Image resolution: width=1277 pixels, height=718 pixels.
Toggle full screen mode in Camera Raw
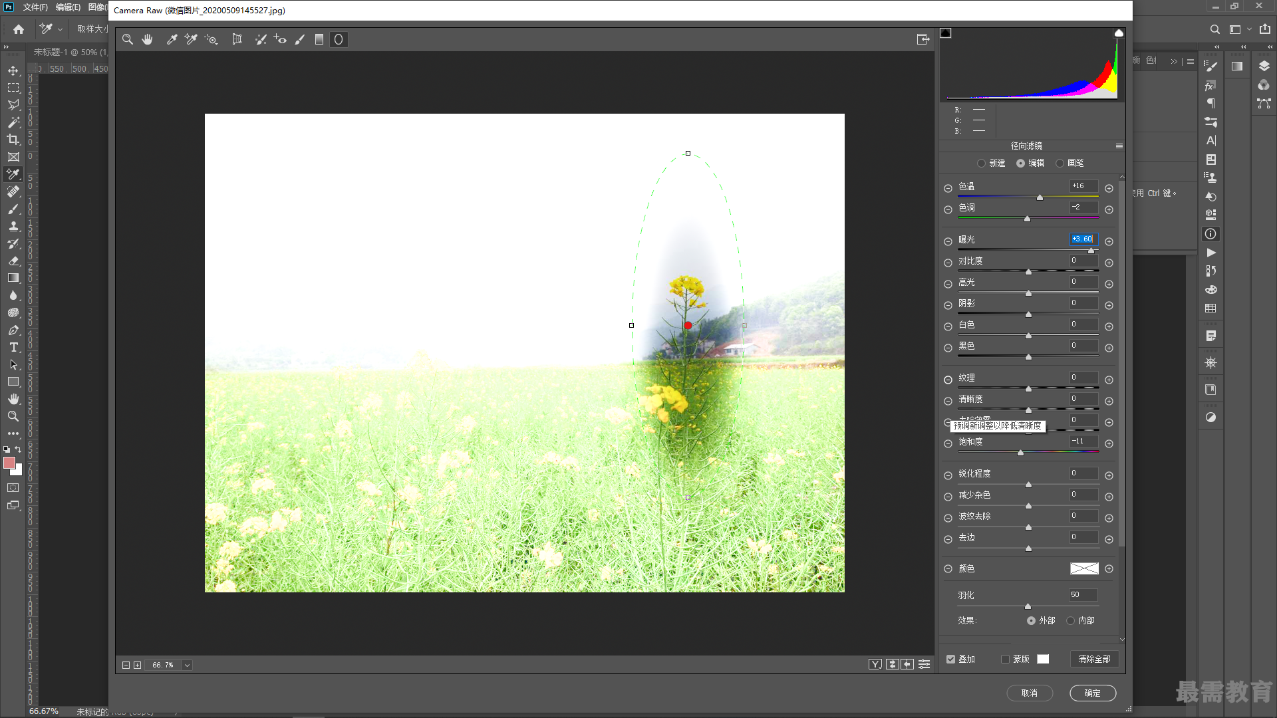[x=923, y=40]
